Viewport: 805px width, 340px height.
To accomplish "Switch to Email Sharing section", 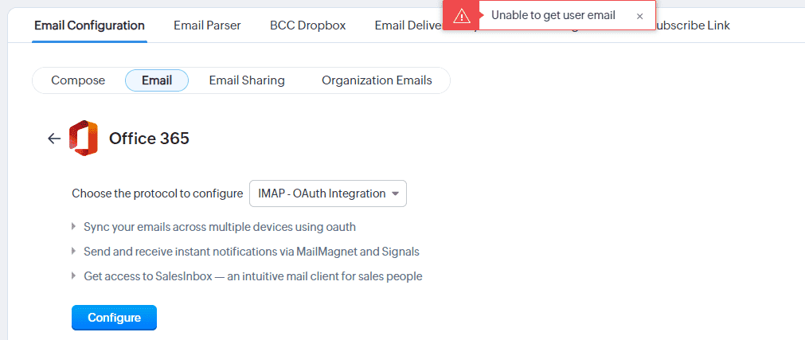I will click(247, 80).
